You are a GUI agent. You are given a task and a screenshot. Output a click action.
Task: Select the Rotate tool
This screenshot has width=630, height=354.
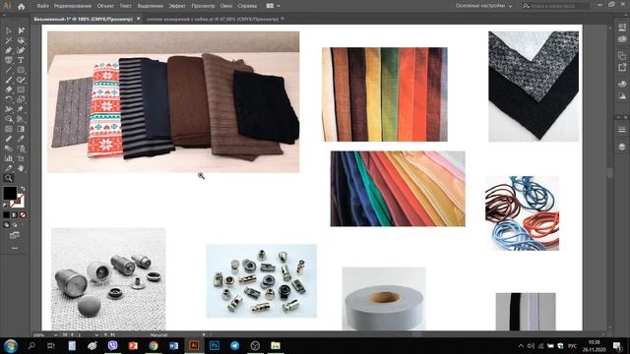tap(9, 99)
